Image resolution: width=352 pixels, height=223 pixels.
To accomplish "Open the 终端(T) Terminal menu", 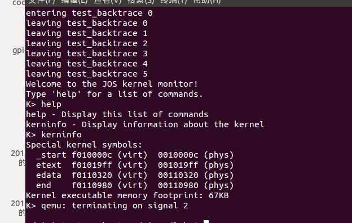I will [x=174, y=2].
